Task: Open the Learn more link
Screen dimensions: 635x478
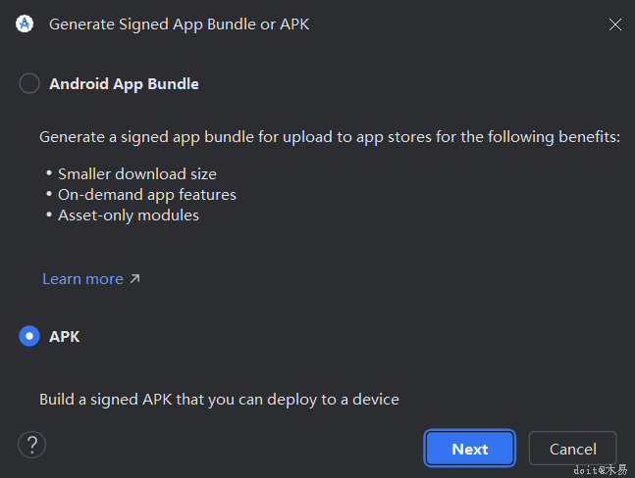Action: (82, 279)
